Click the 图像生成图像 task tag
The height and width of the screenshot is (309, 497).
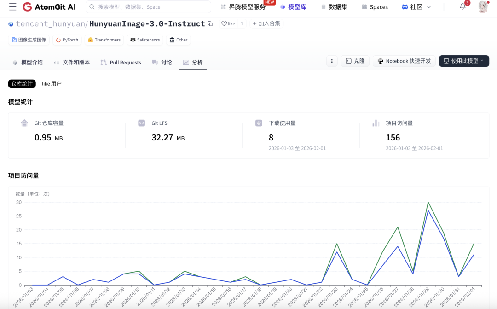tap(29, 40)
